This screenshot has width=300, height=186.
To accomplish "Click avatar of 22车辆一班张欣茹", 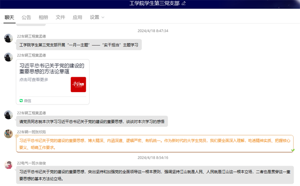I will click(x=8, y=134).
